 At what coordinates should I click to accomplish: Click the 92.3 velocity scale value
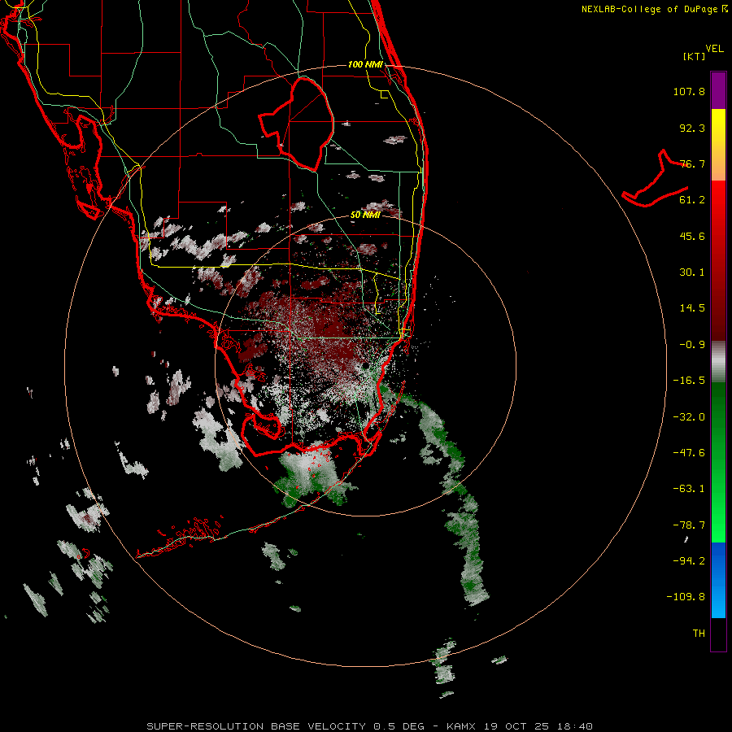click(692, 128)
